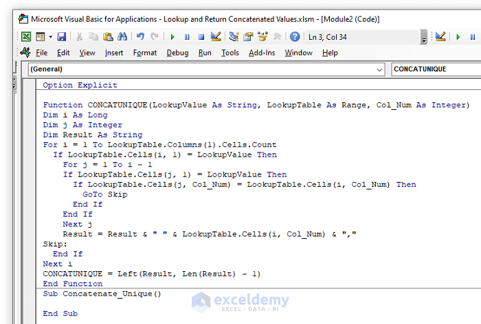The image size is (481, 324).
Task: Click the Copy icon
Action: [x=93, y=37]
